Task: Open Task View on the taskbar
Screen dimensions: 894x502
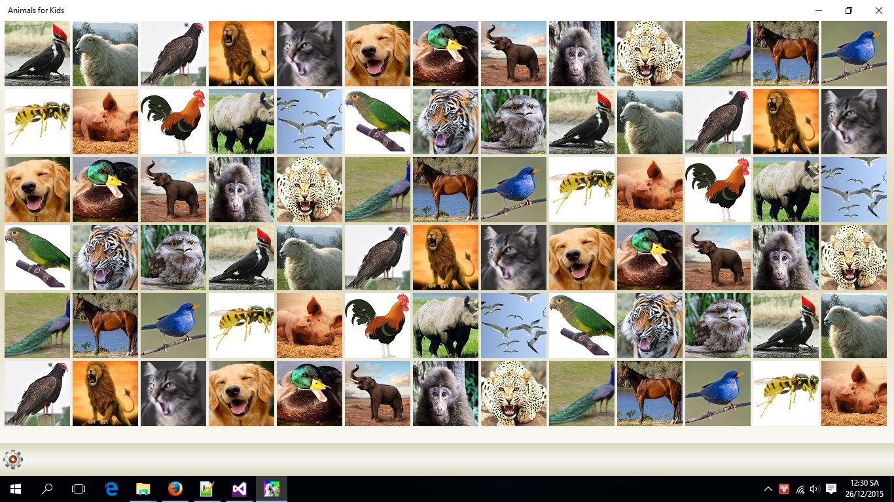Action: pyautogui.click(x=79, y=488)
